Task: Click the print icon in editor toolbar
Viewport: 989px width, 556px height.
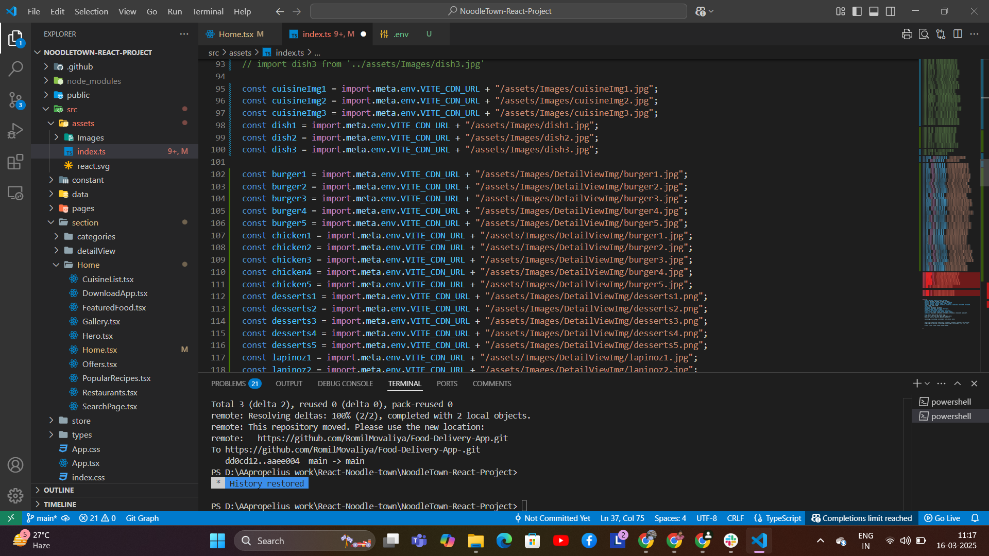Action: point(907,34)
